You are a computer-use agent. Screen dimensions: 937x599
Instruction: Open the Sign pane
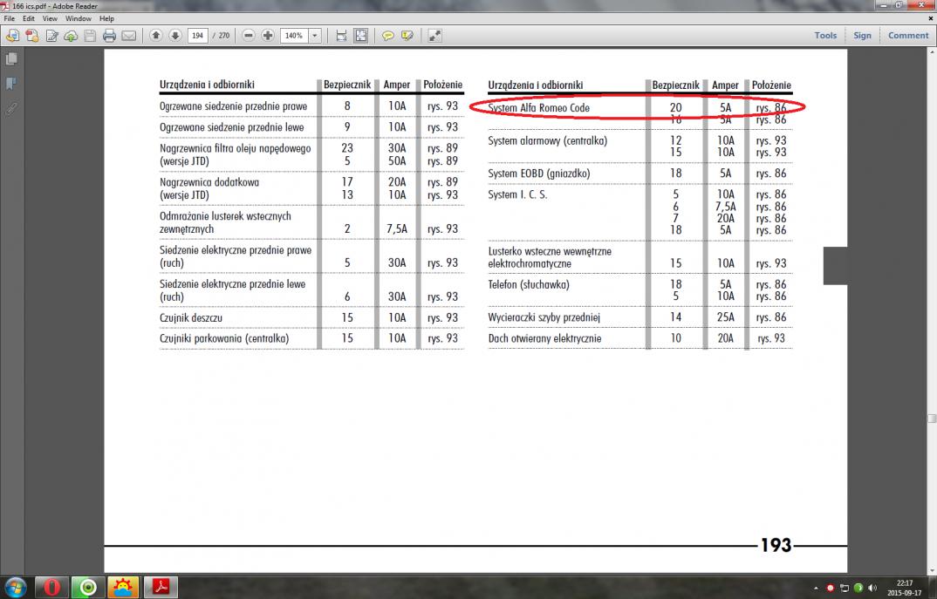pos(862,35)
